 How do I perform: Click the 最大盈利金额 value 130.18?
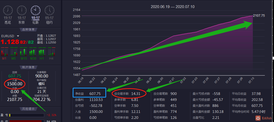point(218,112)
